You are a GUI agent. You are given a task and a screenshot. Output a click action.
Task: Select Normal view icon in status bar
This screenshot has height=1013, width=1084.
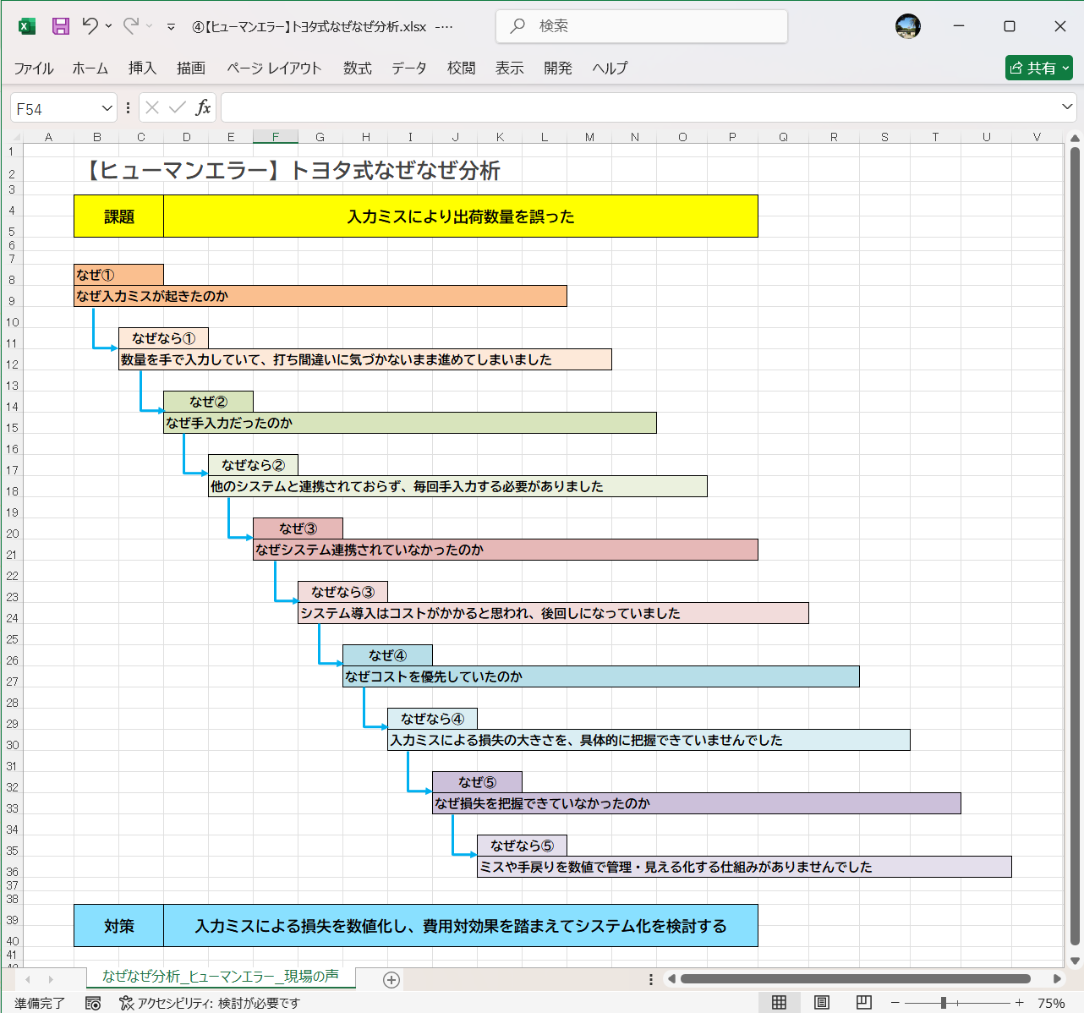[778, 1002]
